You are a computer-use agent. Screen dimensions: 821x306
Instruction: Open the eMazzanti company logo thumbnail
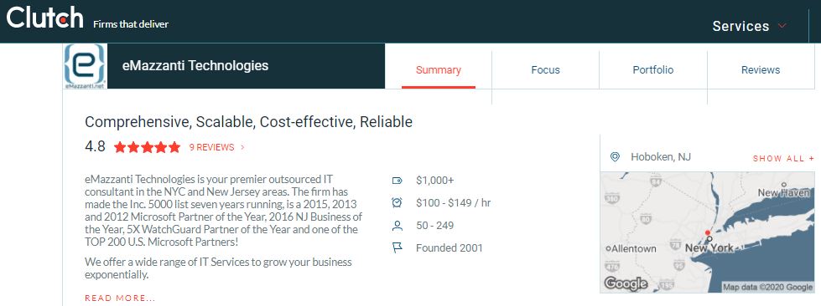tap(85, 66)
